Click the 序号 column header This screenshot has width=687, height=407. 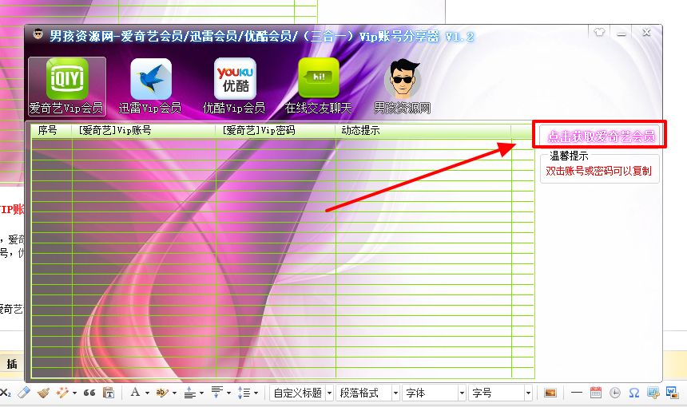click(51, 130)
